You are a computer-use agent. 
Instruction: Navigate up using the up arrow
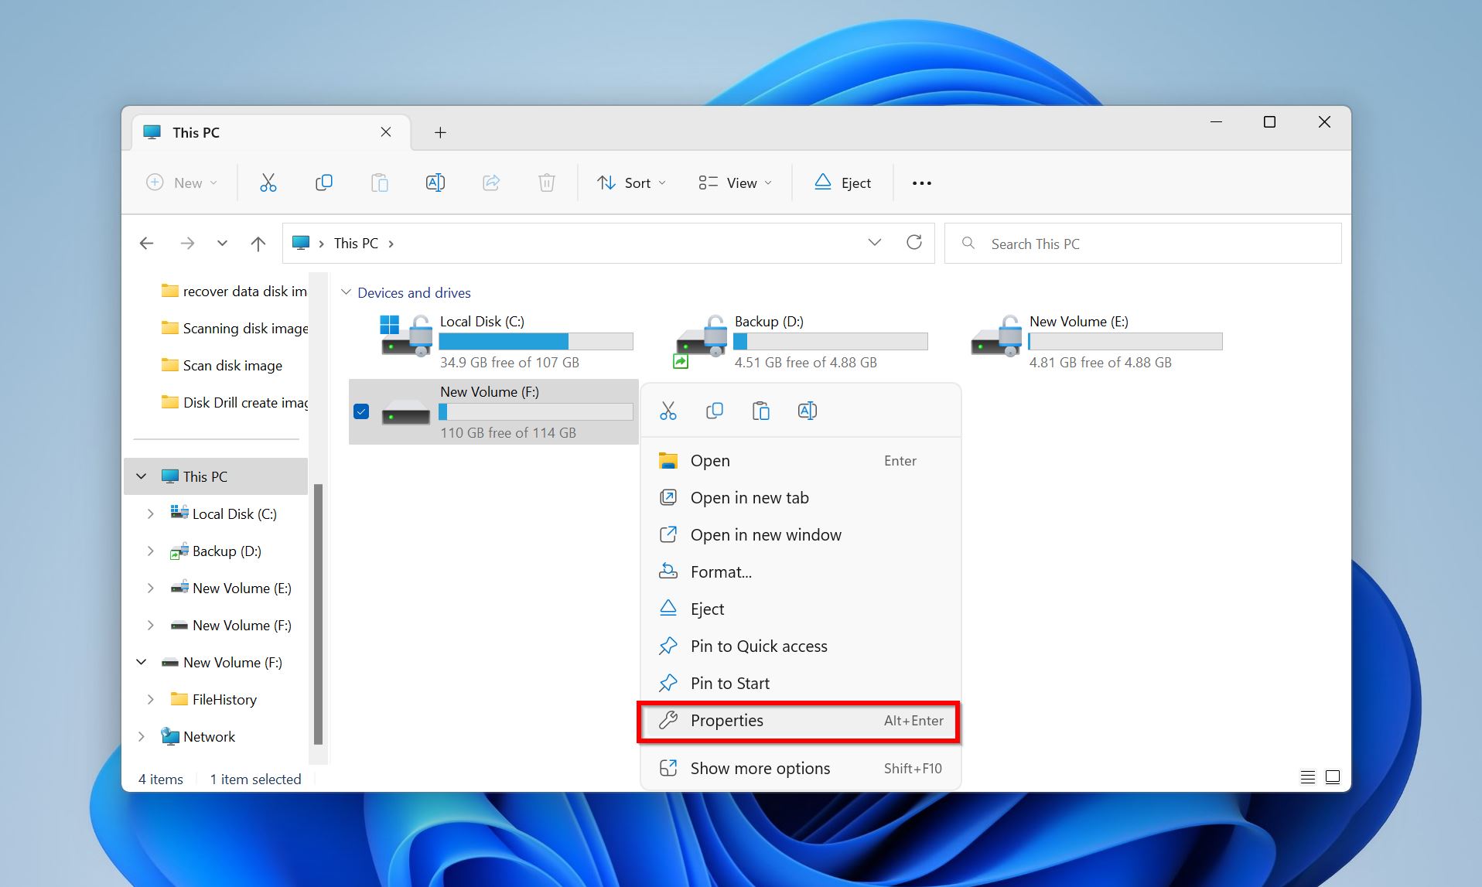click(258, 244)
